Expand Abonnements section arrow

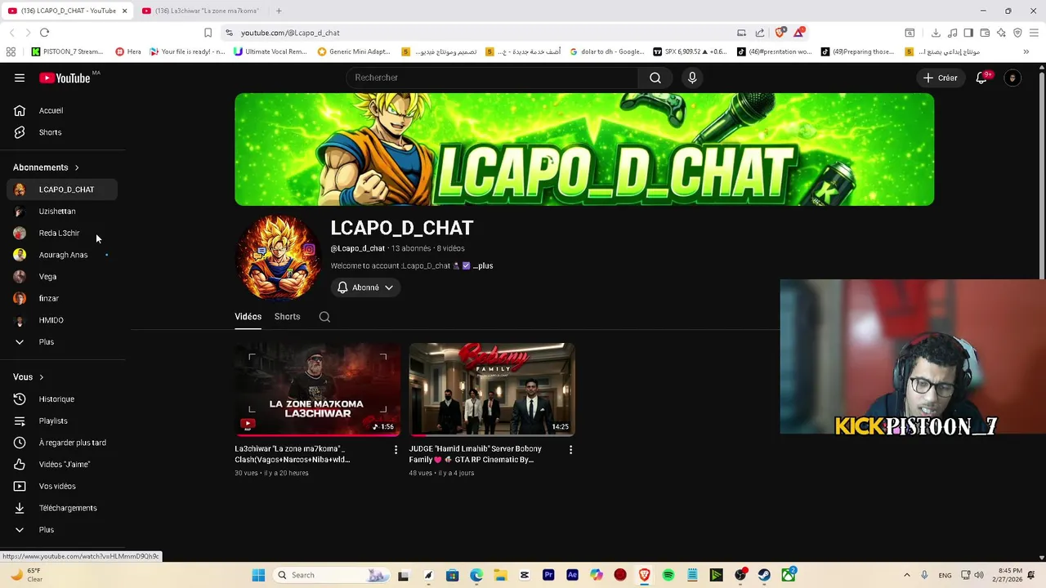pyautogui.click(x=77, y=167)
